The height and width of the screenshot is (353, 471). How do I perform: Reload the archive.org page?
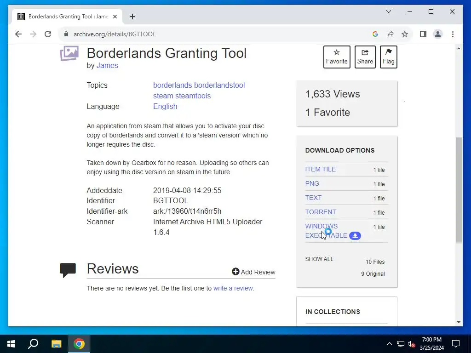(x=48, y=34)
